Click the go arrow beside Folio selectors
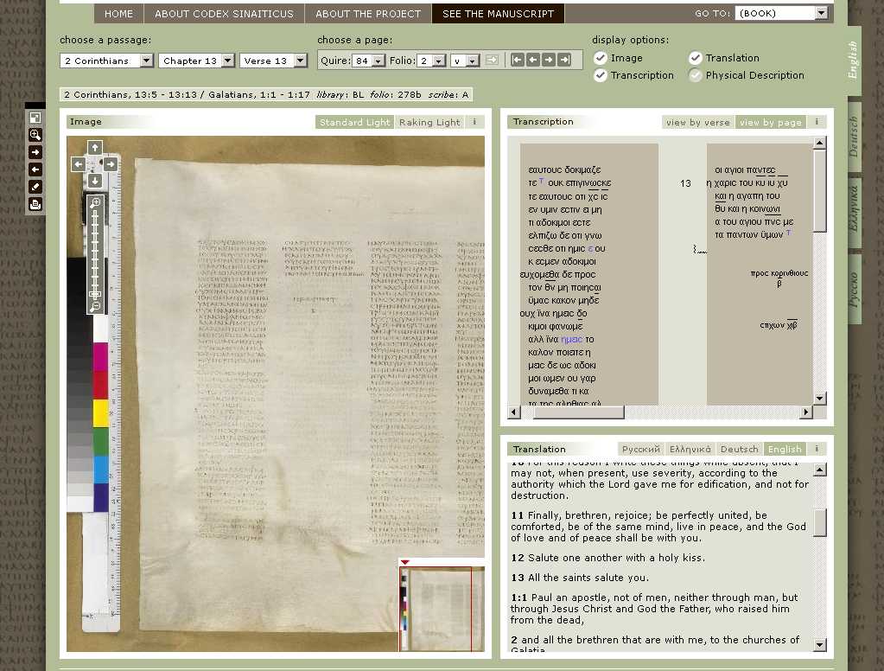 tap(493, 60)
